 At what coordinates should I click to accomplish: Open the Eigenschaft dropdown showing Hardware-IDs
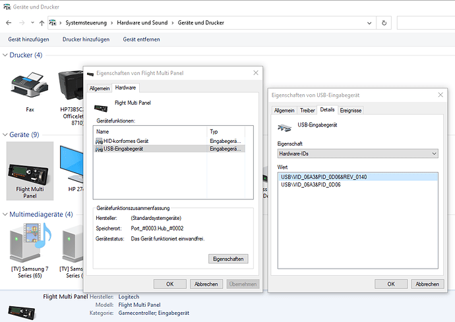point(358,153)
